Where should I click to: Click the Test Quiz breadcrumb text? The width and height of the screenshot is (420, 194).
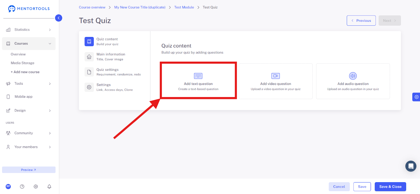pos(210,7)
